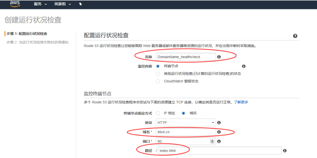Open the 了解更多 link
This screenshot has width=317, height=158.
pos(241,102)
